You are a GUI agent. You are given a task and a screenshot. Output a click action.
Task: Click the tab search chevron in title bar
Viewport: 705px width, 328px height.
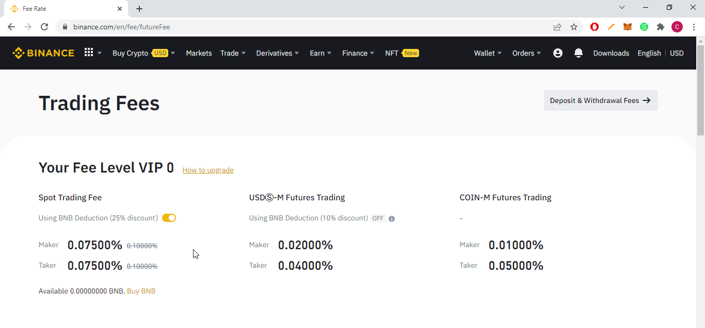click(x=622, y=7)
